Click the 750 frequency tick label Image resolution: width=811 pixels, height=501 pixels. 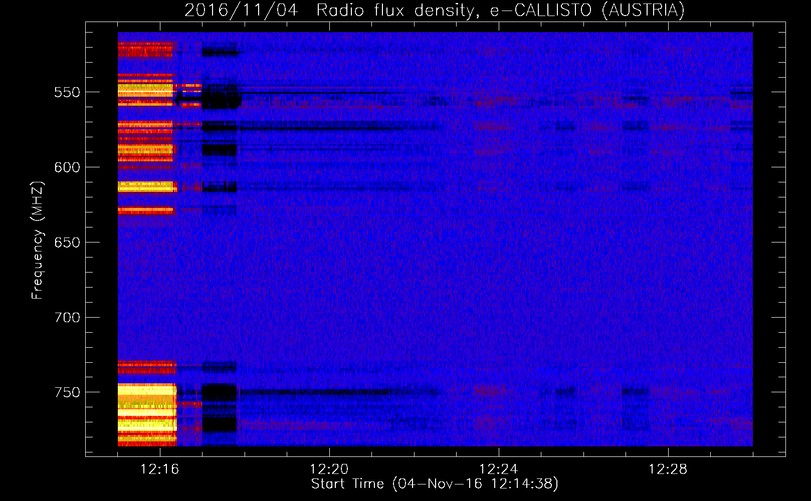pyautogui.click(x=67, y=392)
